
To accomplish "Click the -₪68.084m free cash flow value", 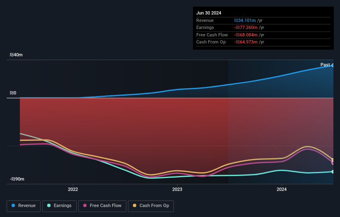I will 246,35.
